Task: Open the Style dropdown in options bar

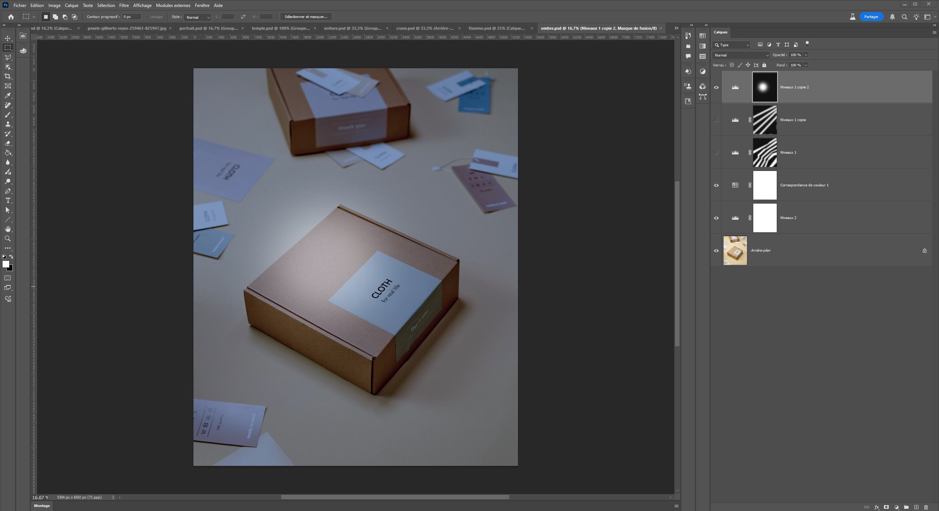Action: click(x=197, y=17)
